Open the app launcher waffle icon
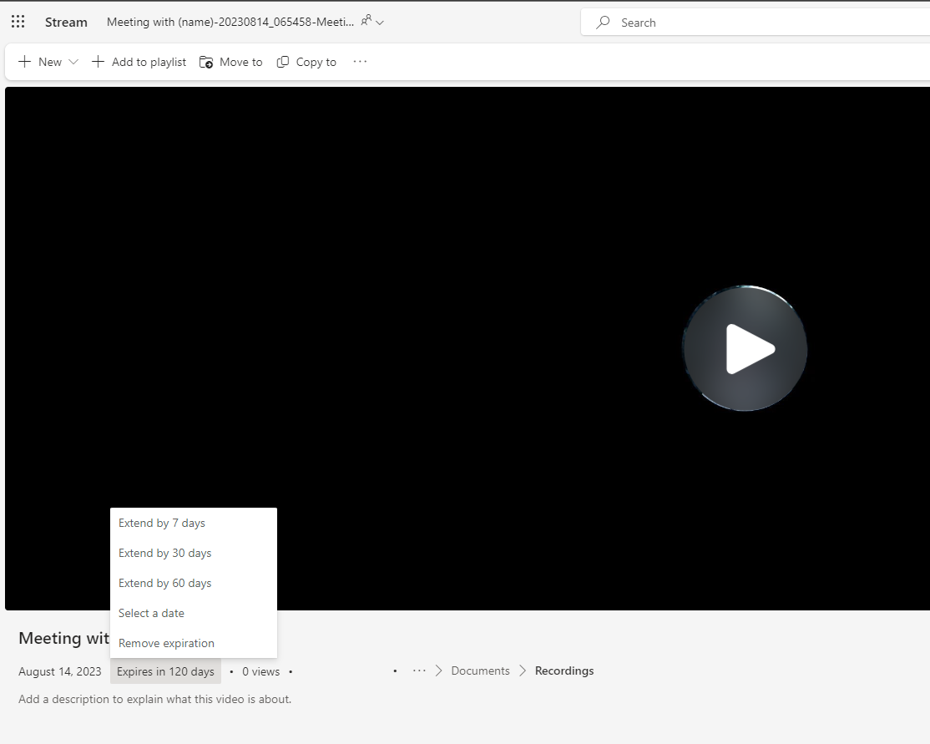Image resolution: width=930 pixels, height=744 pixels. pos(18,22)
